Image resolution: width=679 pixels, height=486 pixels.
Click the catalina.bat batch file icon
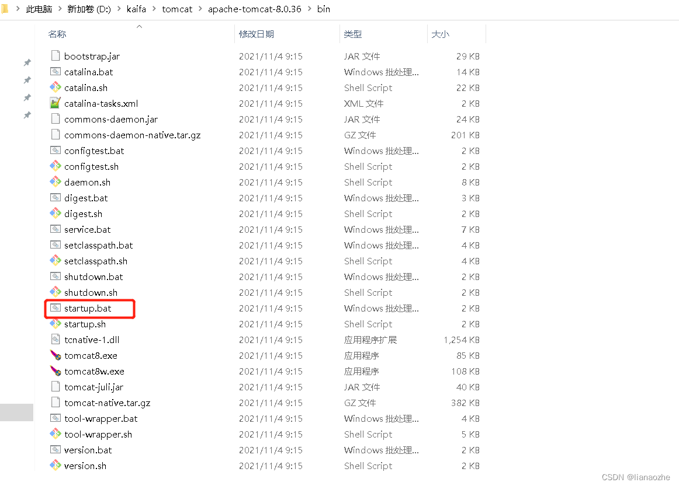[x=56, y=71]
